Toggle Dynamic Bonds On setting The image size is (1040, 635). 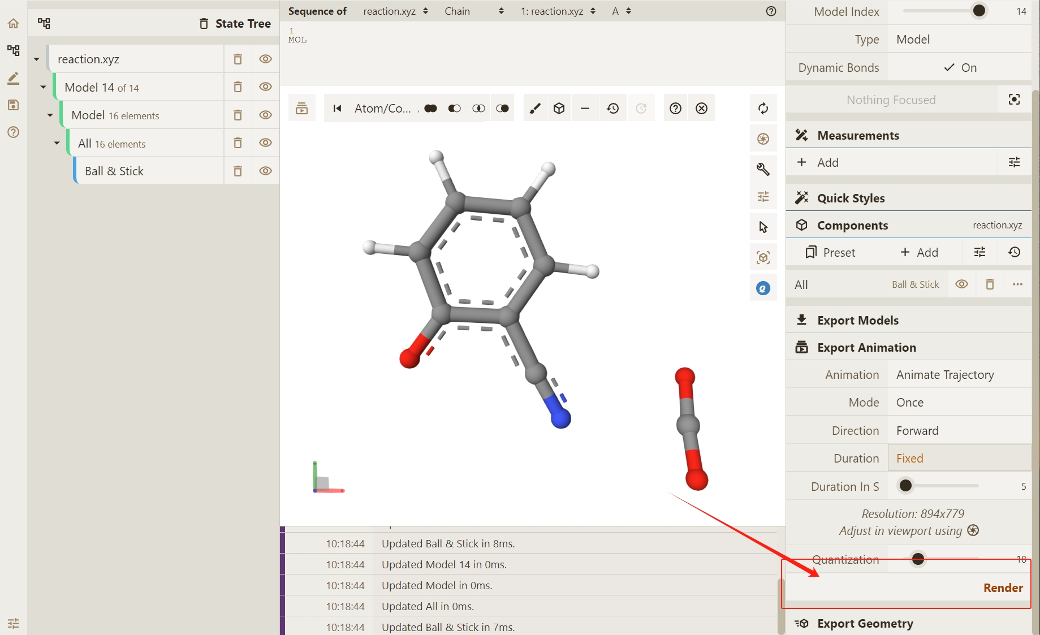[960, 67]
